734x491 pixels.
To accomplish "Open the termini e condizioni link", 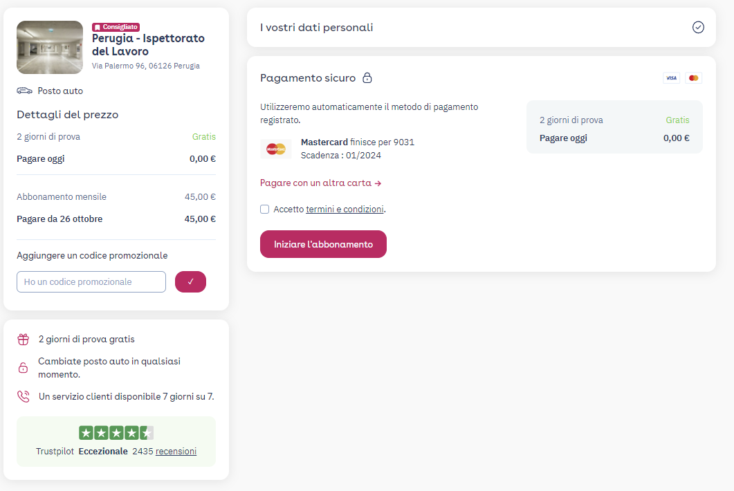I will click(x=345, y=210).
